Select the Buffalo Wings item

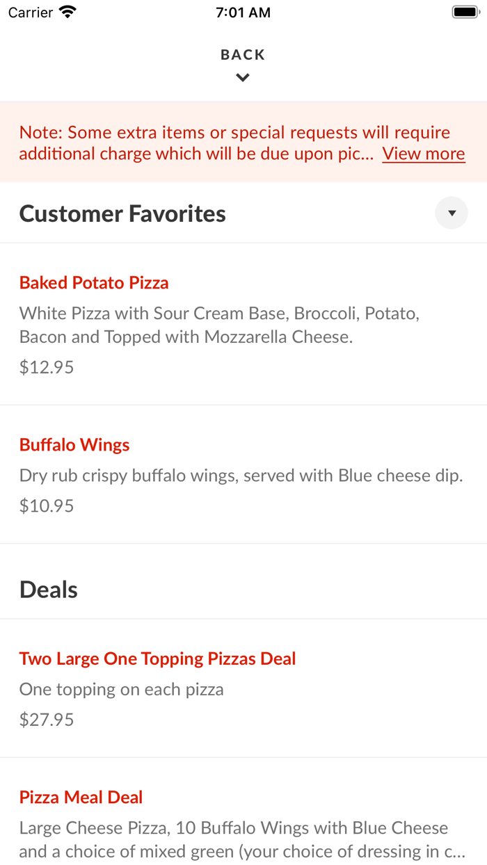tap(74, 444)
